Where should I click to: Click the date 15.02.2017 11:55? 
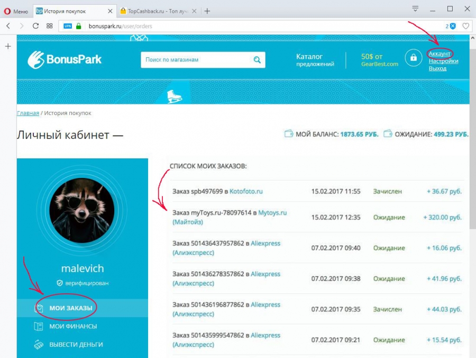click(336, 192)
